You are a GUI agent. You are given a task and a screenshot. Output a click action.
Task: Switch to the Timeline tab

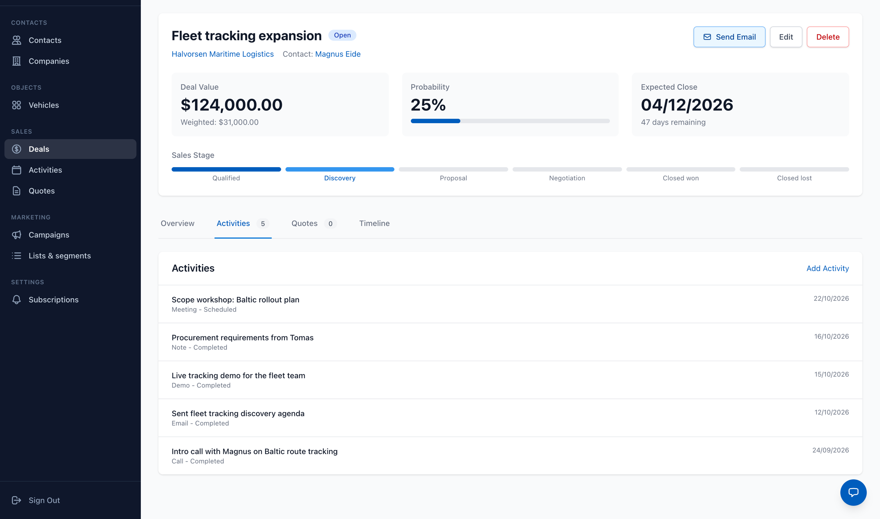(x=374, y=224)
